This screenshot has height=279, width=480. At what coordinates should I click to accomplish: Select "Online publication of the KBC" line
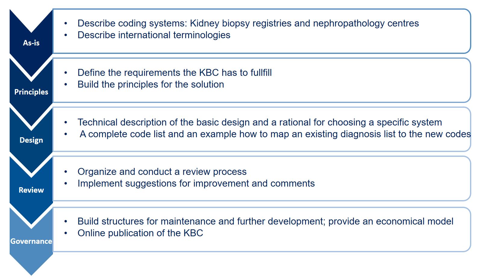tap(140, 233)
